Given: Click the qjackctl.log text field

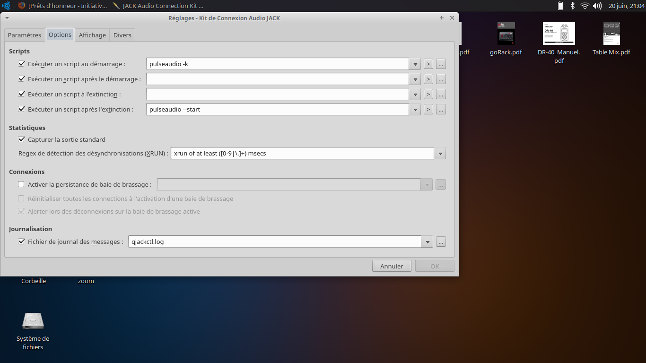Looking at the screenshot, I should coord(275,242).
